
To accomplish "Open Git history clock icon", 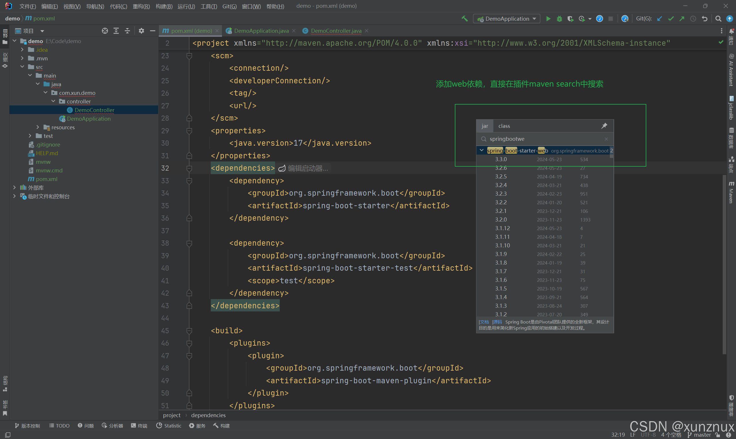I will click(693, 19).
